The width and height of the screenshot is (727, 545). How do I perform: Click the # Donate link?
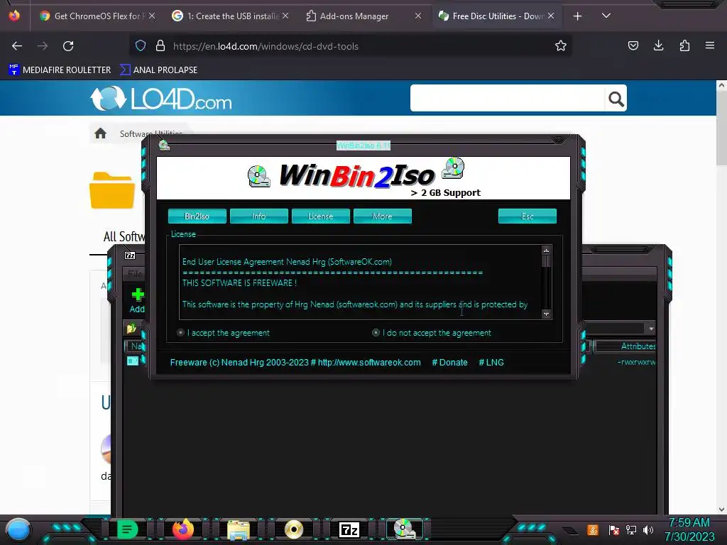(x=449, y=363)
